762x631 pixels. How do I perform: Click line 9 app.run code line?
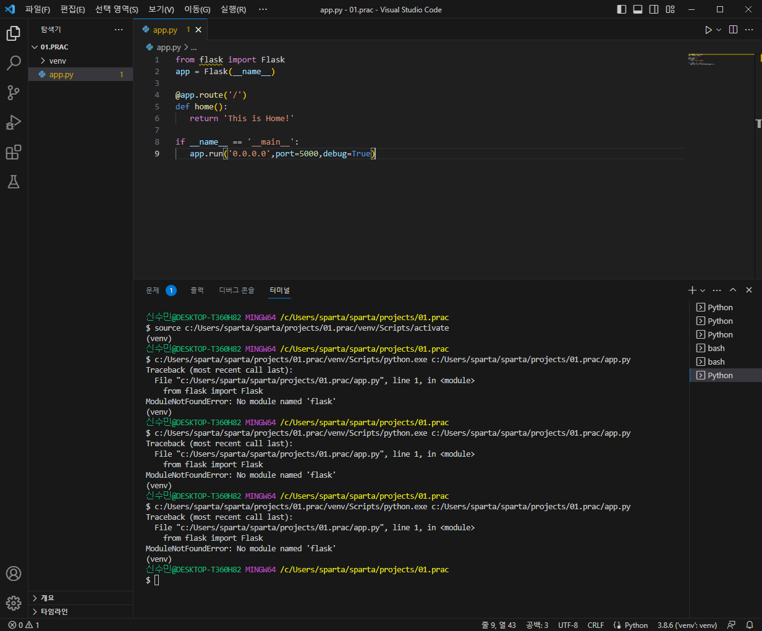pos(282,153)
